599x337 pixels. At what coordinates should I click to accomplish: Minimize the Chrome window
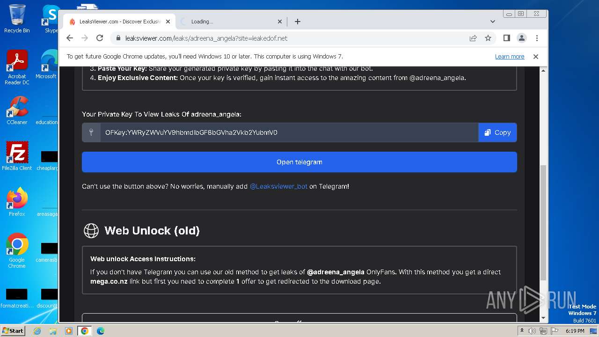pos(509,14)
